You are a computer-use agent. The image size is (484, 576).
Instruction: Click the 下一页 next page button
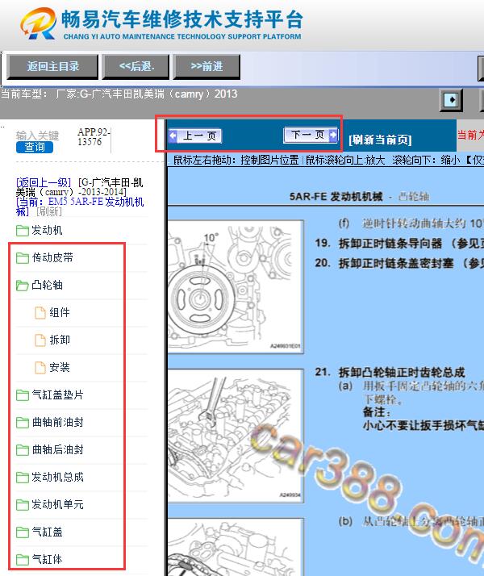pos(311,135)
